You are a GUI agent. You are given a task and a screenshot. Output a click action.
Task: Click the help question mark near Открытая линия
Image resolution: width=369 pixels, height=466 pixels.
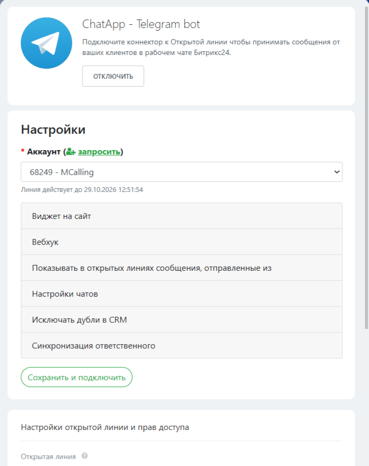pyautogui.click(x=85, y=456)
